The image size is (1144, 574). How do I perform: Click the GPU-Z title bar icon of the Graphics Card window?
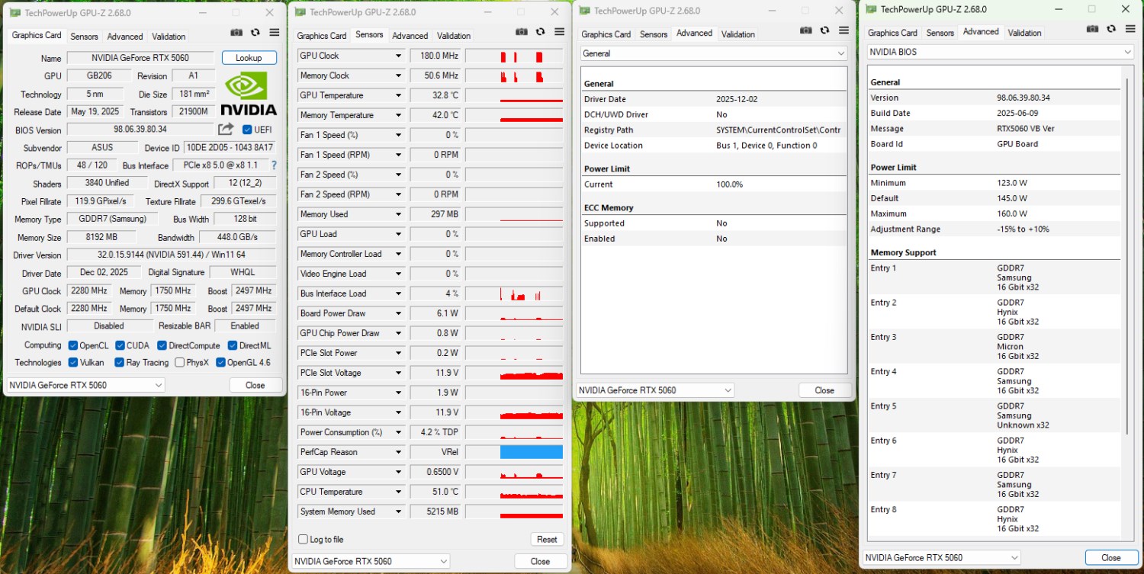15,13
